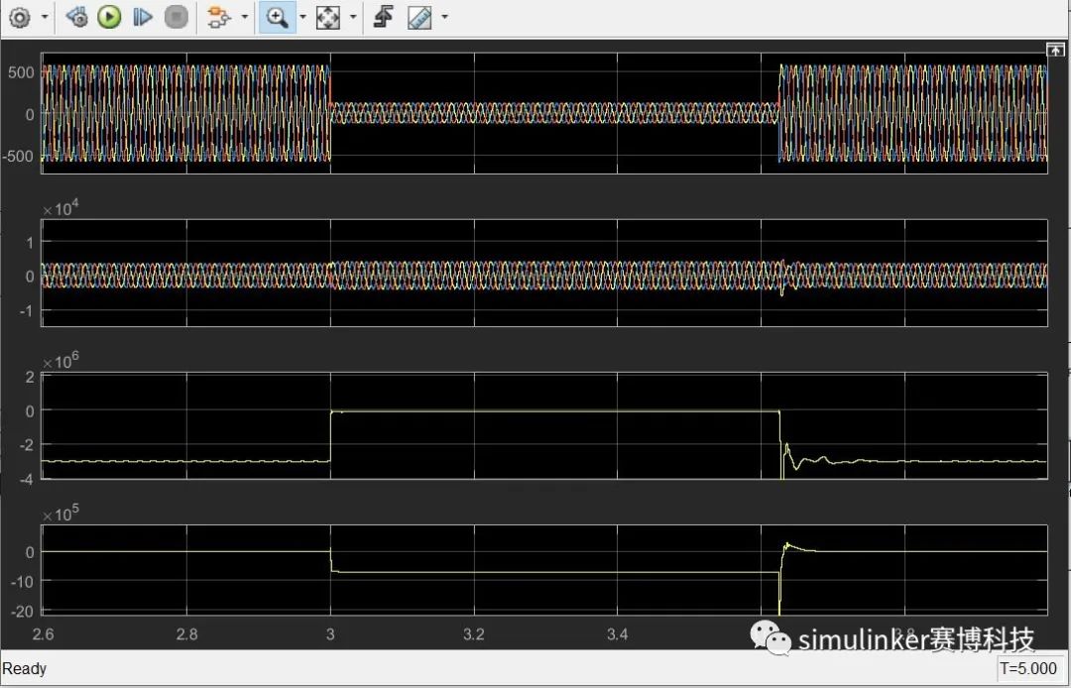Click the 500 y-axis label on top plot
1071x688 pixels.
point(21,72)
